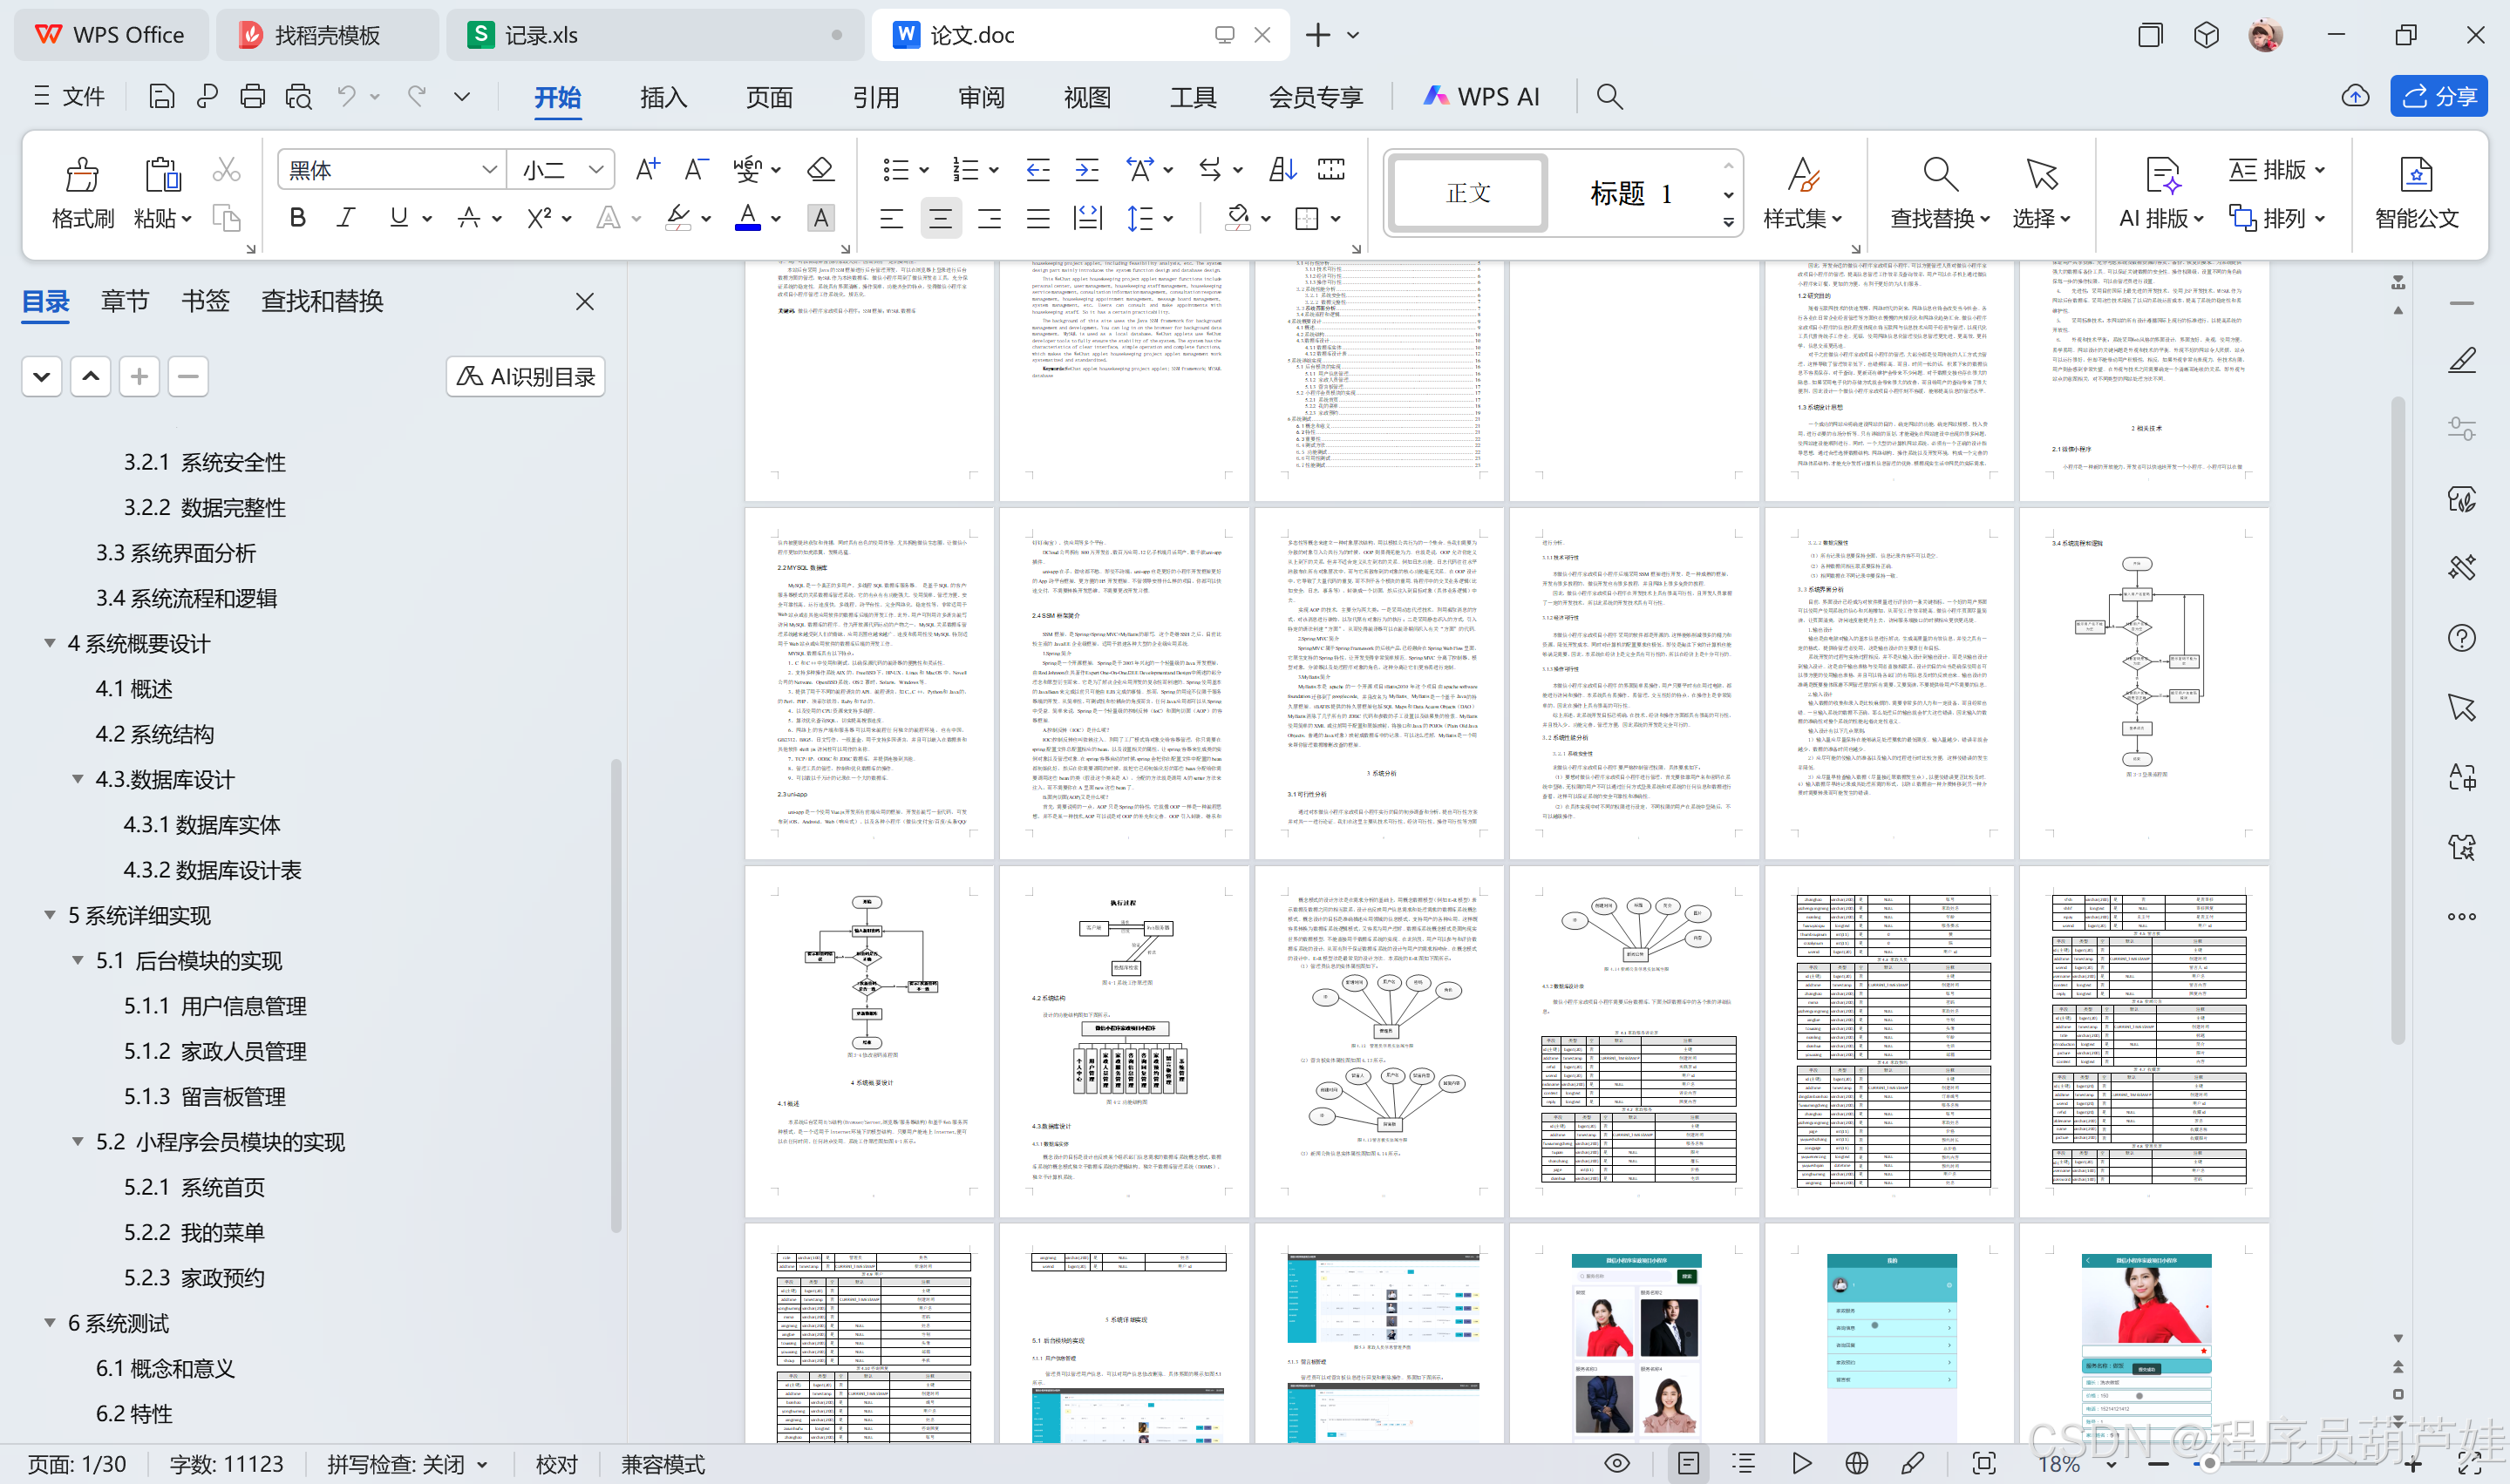Click the blue 分享 share button
The width and height of the screenshot is (2510, 1484).
[x=2438, y=96]
